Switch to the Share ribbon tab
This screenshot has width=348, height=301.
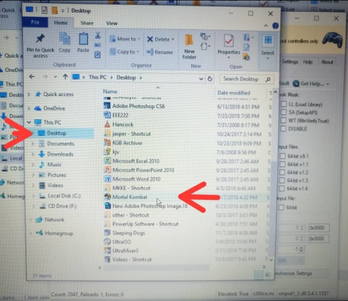pyautogui.click(x=87, y=23)
